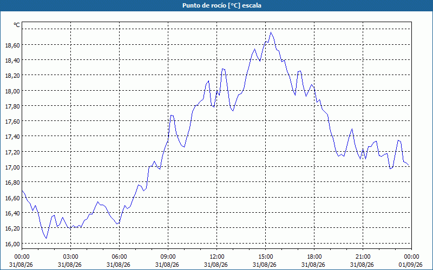Pick the 18:00 time label

click(x=314, y=257)
